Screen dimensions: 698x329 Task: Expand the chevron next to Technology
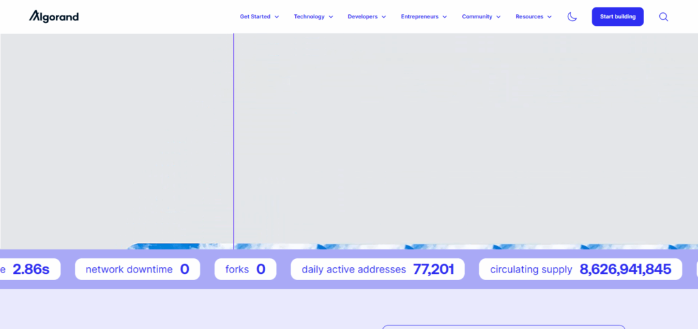click(331, 17)
